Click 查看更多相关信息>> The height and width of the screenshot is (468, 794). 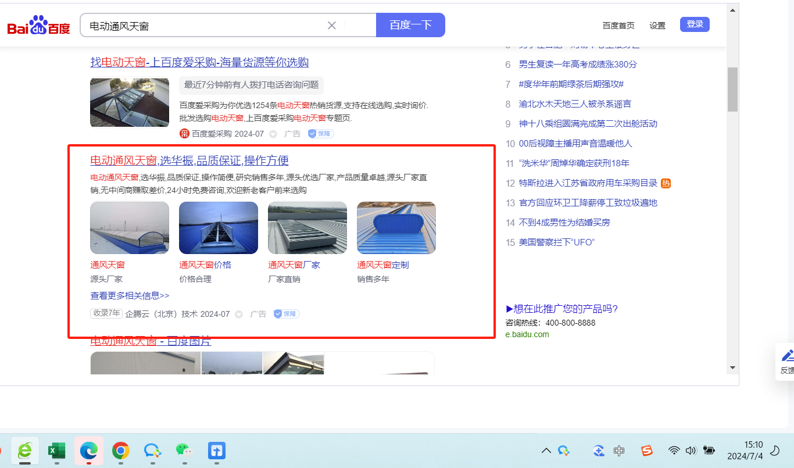pyautogui.click(x=130, y=295)
